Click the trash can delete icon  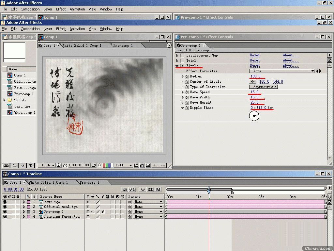pos(31,165)
